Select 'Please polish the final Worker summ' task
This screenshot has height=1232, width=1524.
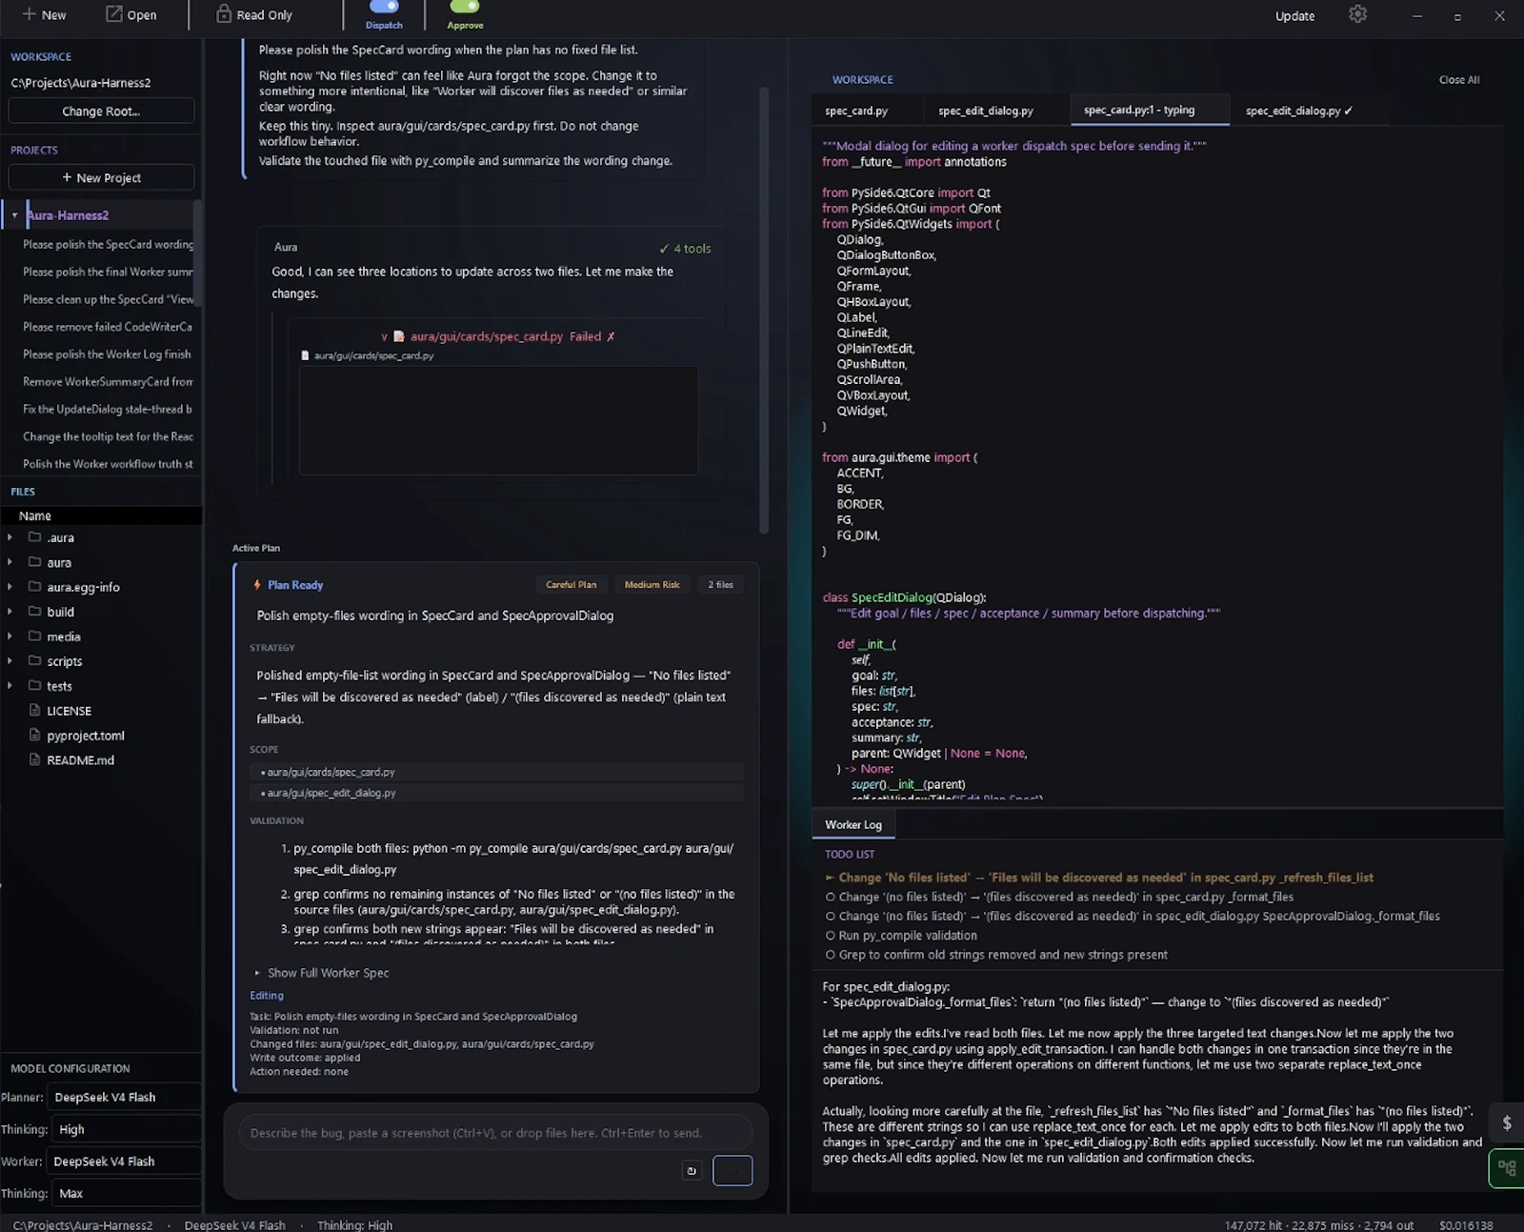pos(107,272)
